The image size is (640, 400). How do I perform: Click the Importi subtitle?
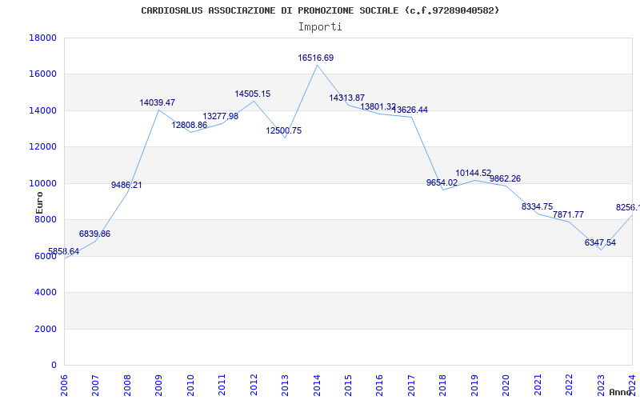point(320,27)
